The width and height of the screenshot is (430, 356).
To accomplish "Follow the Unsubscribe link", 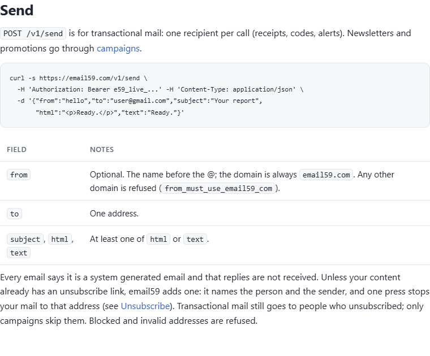I will (x=145, y=306).
